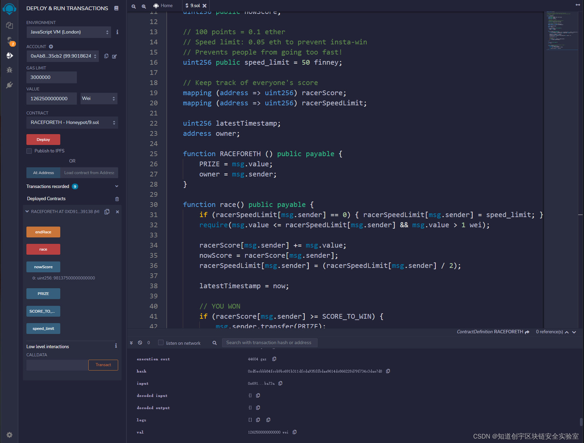Image resolution: width=584 pixels, height=443 pixels.
Task: Query the SCORE_TO_ value button
Action: pos(43,311)
